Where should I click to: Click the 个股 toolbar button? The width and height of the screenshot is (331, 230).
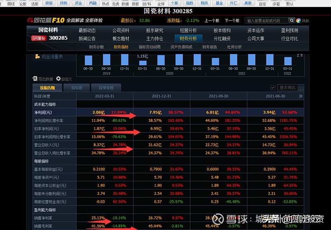click(175, 3)
